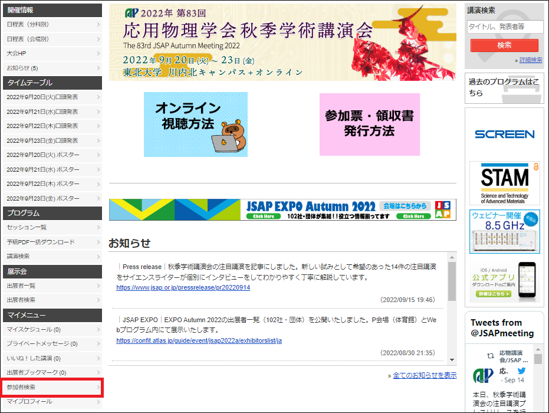This screenshot has height=413, width=549.
Task: Click the news list scrollbar down arrow
Action: (452, 359)
